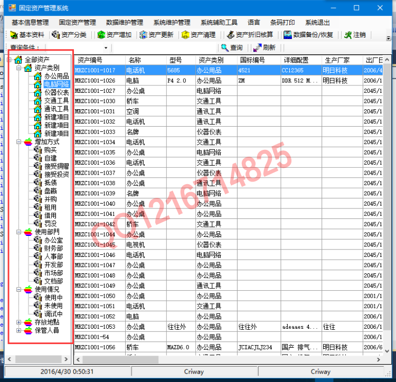Viewport: 396px width, 382px height.
Task: Click the 使用部門 apple icon
Action: click(x=29, y=232)
